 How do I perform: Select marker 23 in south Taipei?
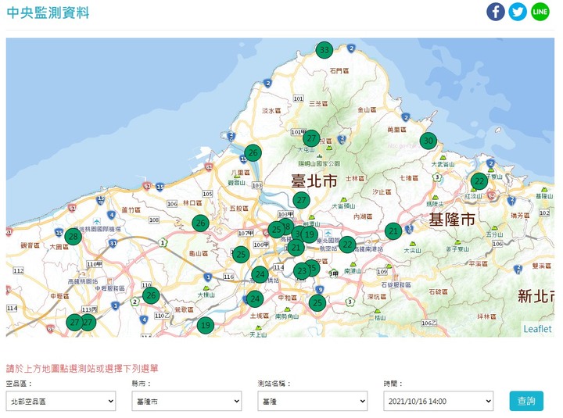[302, 271]
